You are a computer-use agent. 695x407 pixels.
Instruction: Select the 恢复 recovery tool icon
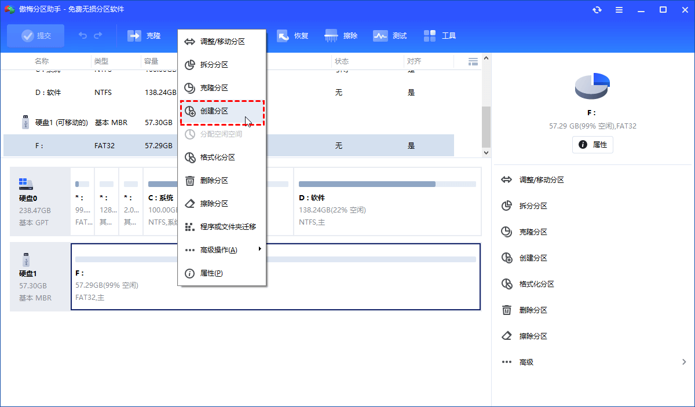coord(292,35)
